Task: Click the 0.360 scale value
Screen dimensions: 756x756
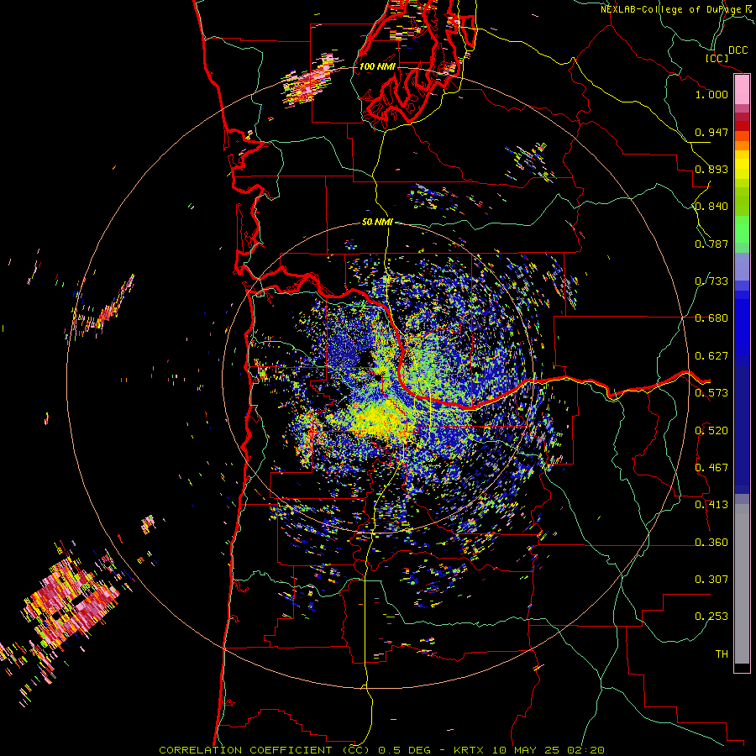Action: tap(711, 543)
